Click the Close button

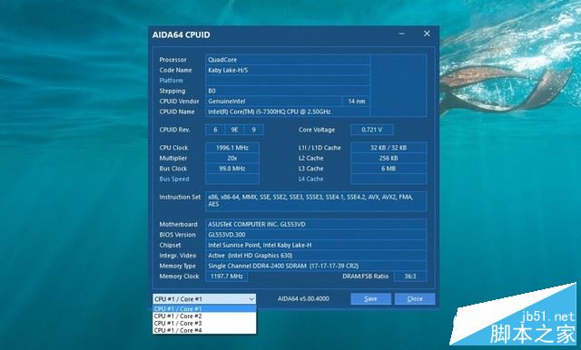(x=415, y=299)
